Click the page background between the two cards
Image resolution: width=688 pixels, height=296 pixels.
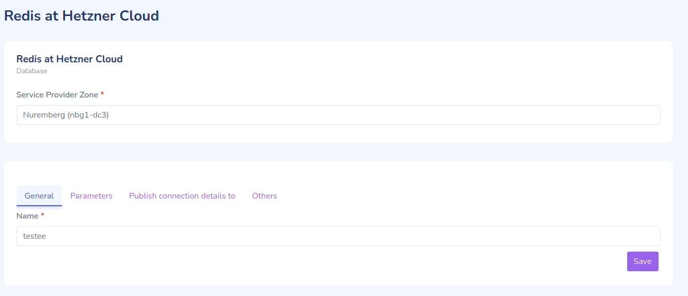338,152
